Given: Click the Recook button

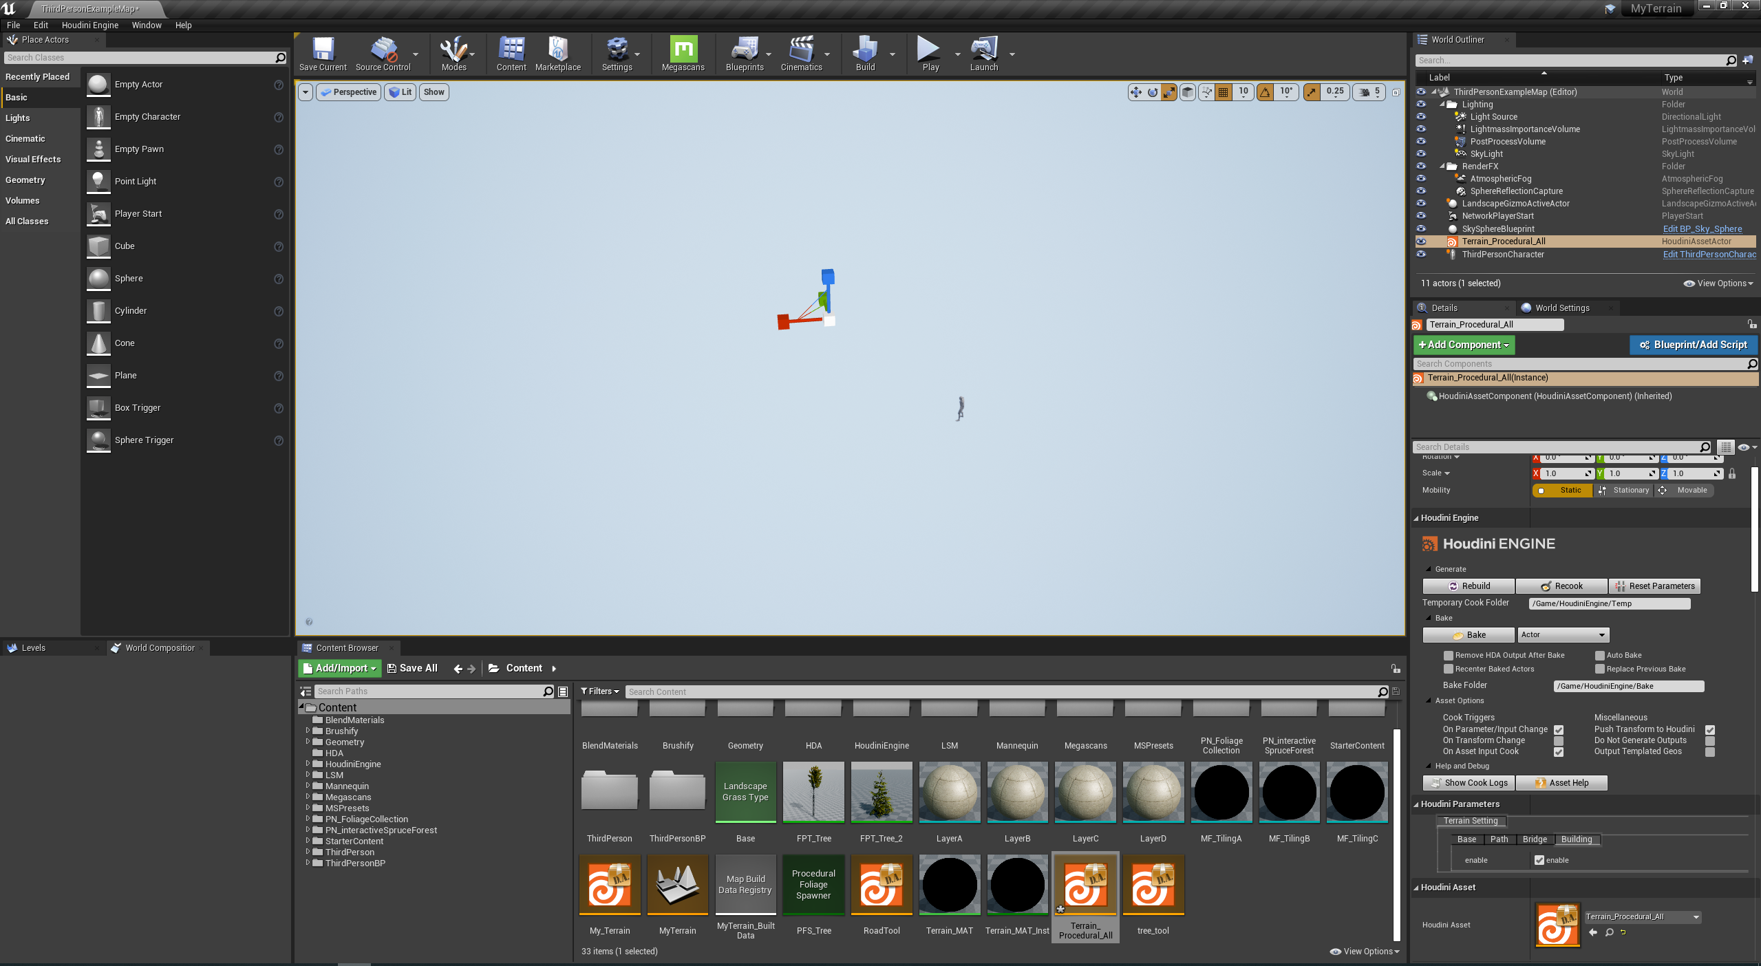Looking at the screenshot, I should pos(1561,586).
